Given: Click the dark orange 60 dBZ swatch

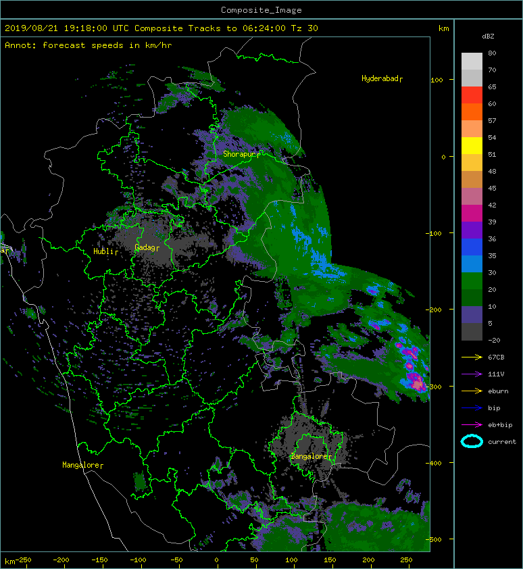Looking at the screenshot, I should click(472, 112).
